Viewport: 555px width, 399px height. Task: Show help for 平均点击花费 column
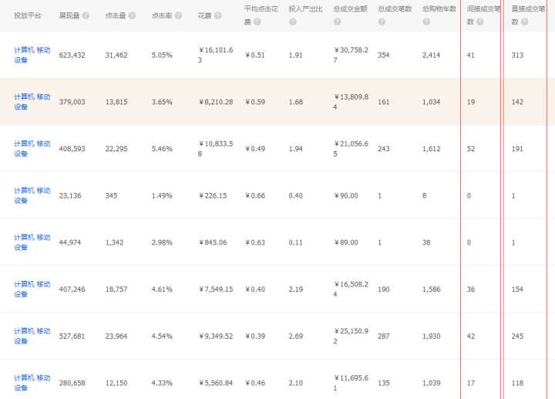point(257,22)
